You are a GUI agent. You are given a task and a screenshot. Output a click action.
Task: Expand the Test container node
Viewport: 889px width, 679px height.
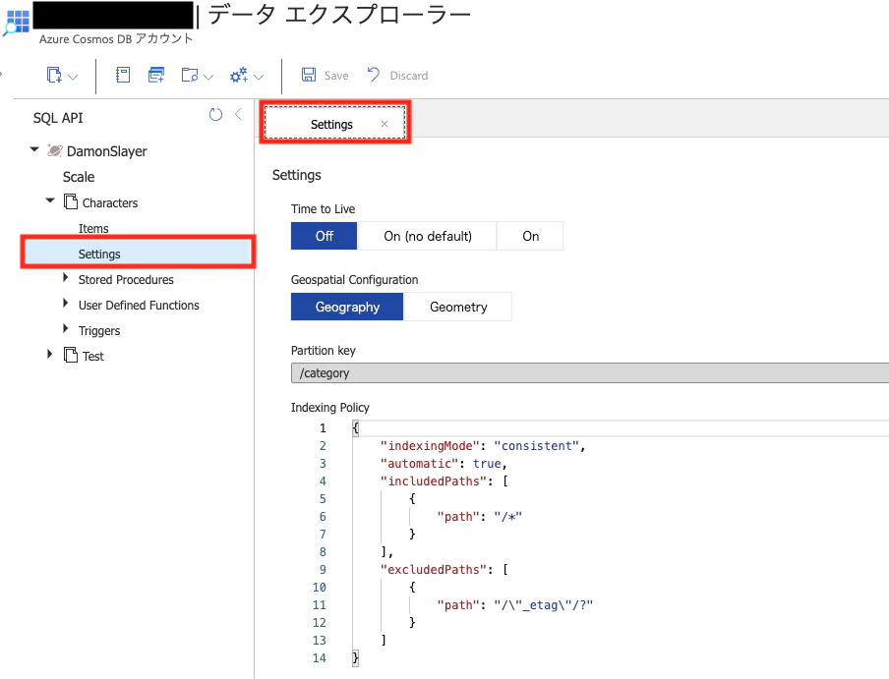coord(50,354)
